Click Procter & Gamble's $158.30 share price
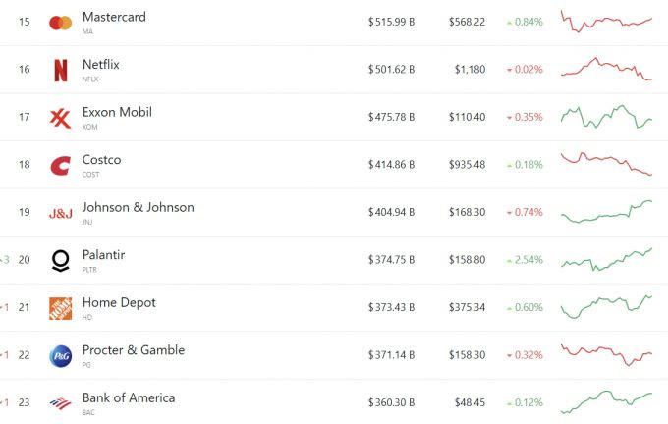Viewport: 668px width, 424px height. 467,355
